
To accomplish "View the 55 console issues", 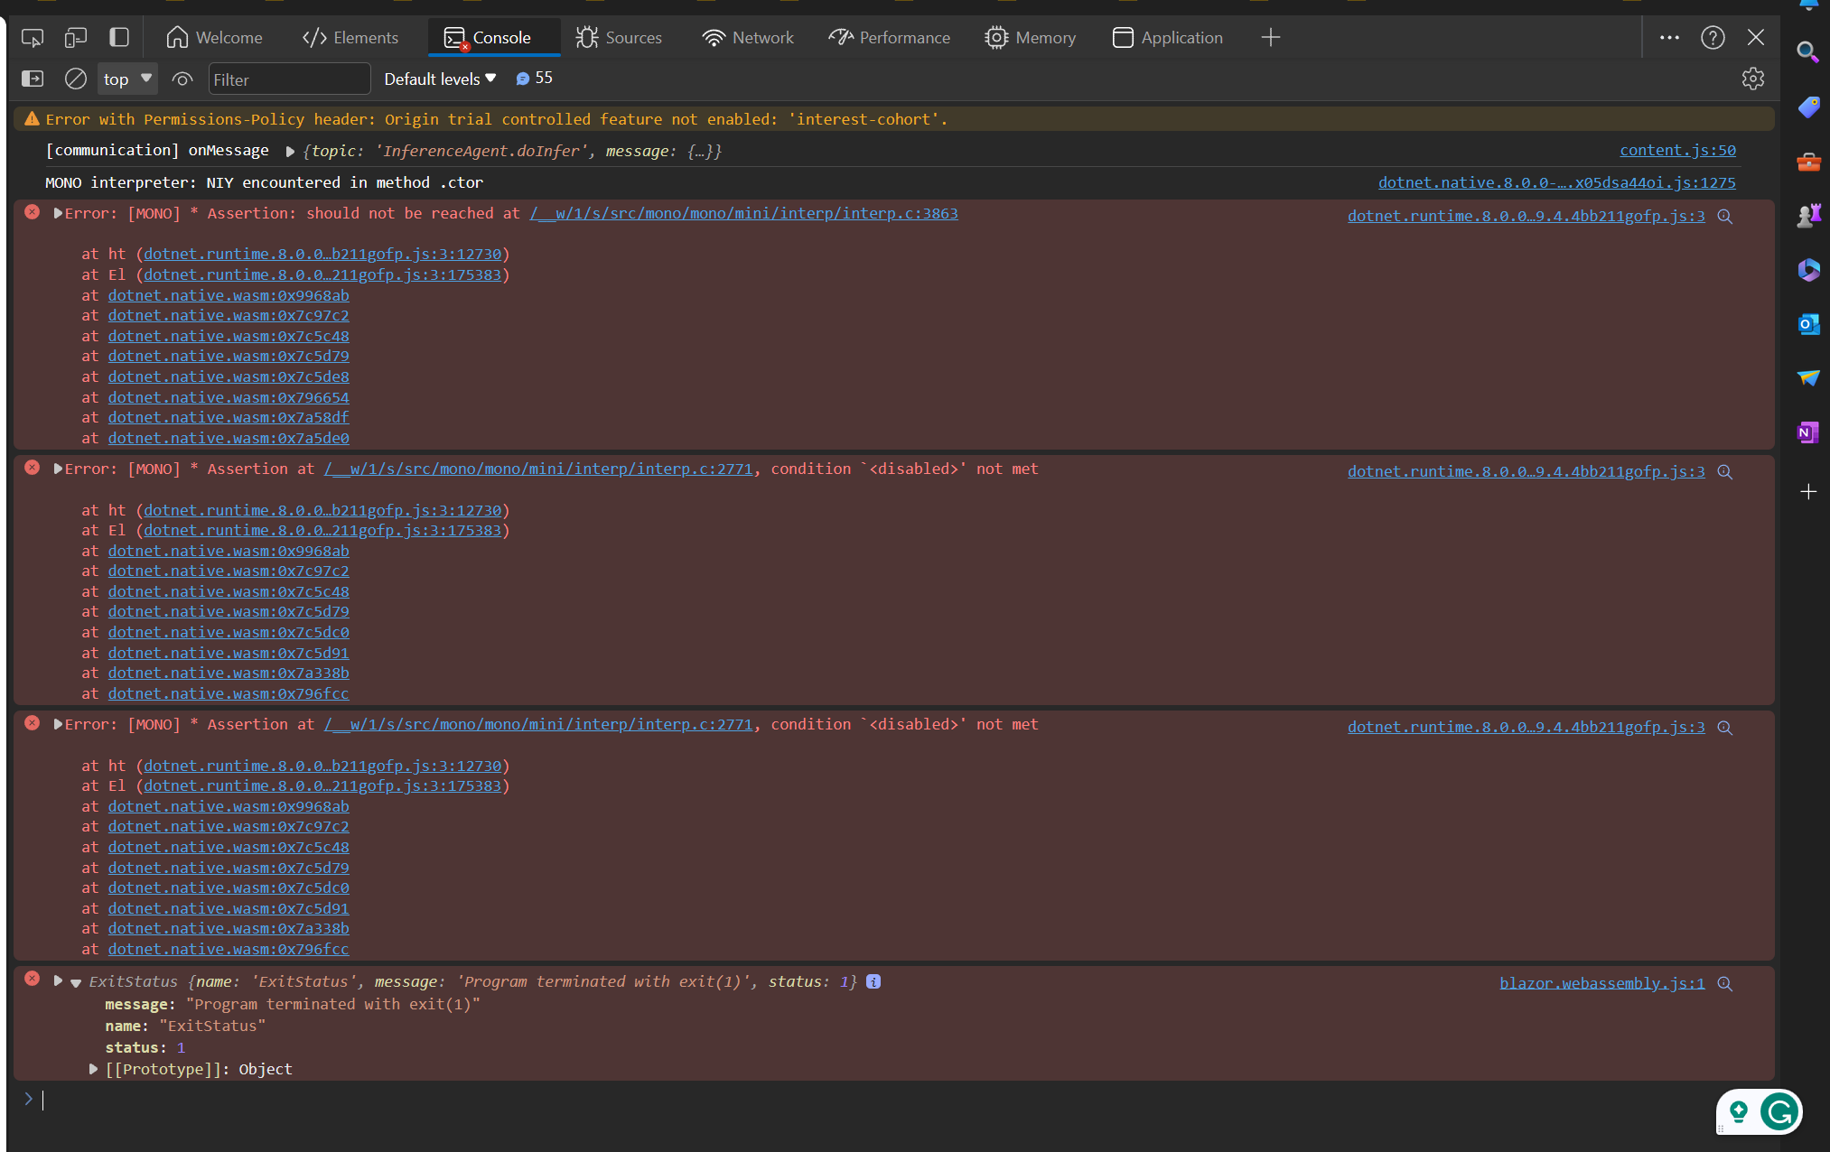I will [534, 79].
